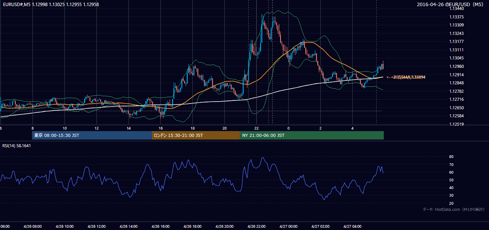Click RSI scale value 20
The width and height of the screenshot is (489, 230).
pos(451,203)
